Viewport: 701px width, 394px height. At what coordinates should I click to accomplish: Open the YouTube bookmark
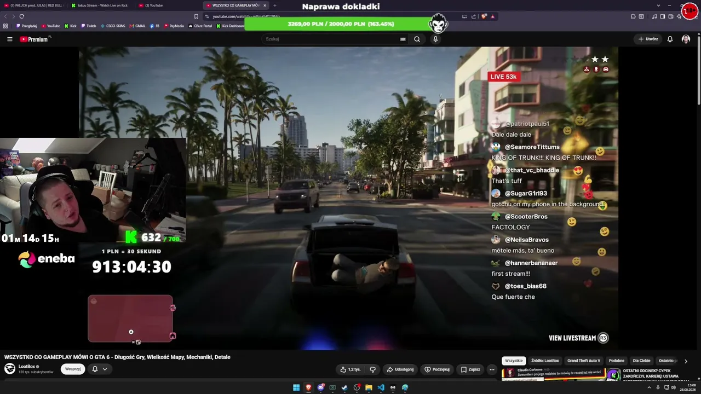click(x=50, y=26)
